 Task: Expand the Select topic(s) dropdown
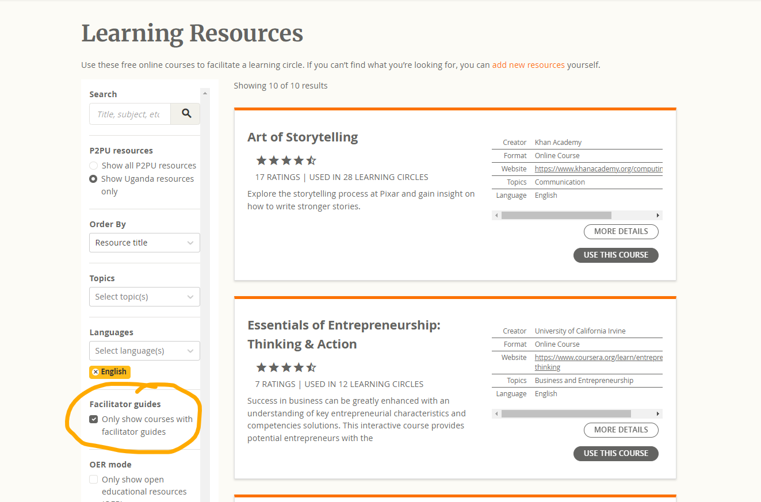144,297
